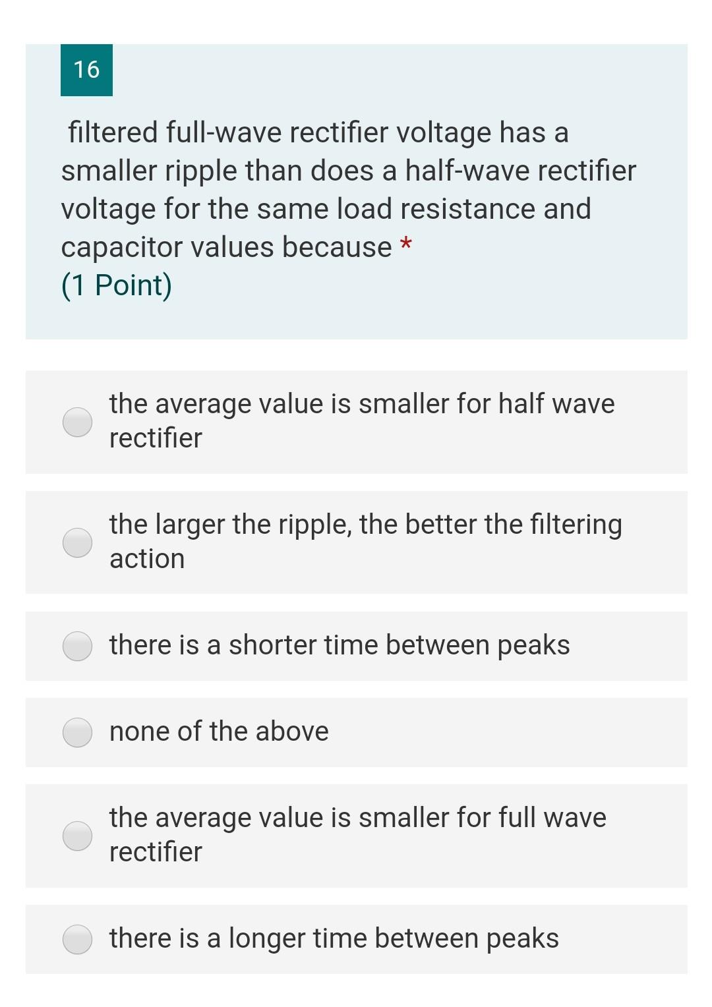Select radio button for 'the larger the ripple, the better the filtering action'

(x=78, y=542)
